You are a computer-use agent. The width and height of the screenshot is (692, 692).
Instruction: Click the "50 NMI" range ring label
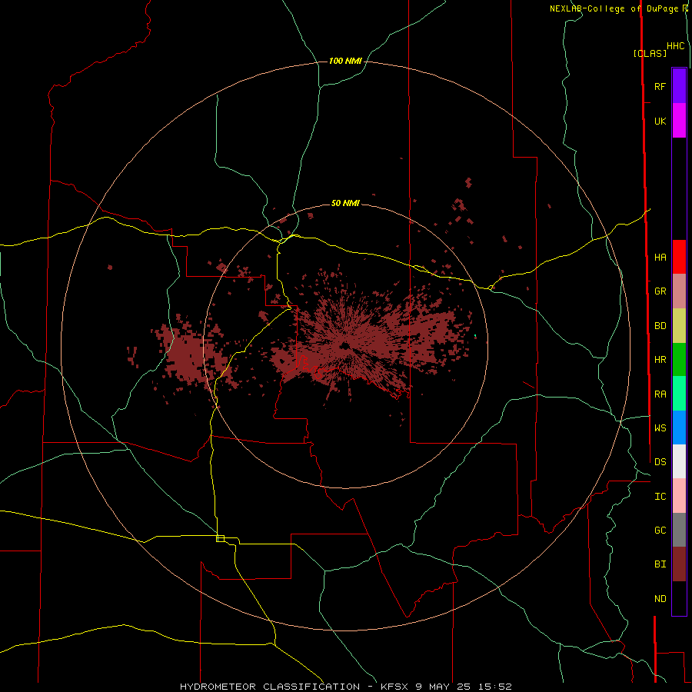click(345, 203)
